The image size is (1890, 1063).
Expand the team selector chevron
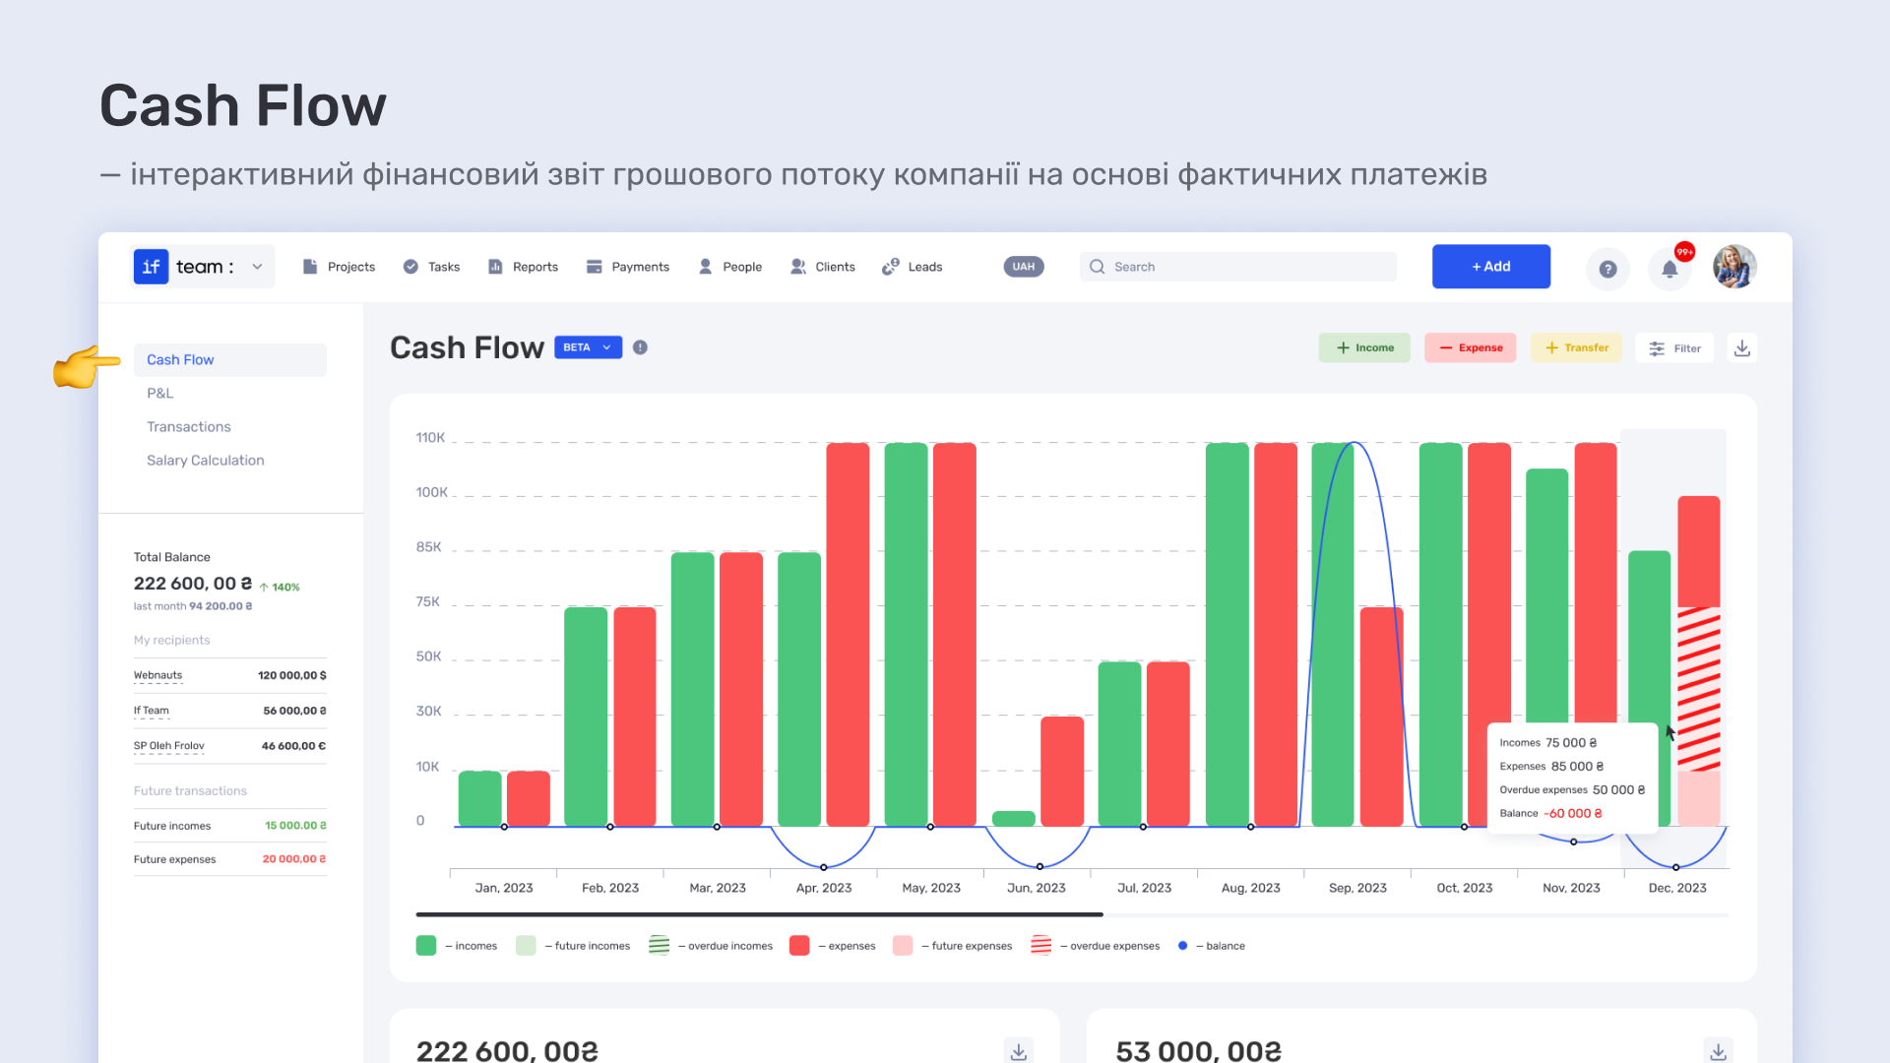click(257, 267)
